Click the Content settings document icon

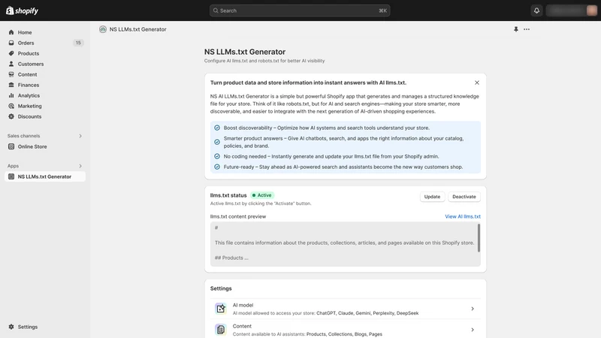(220, 330)
